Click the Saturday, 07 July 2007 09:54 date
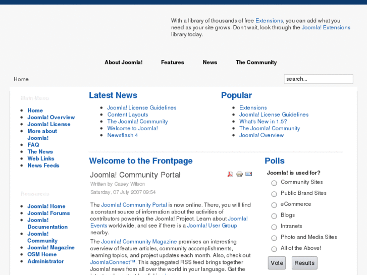 pos(123,192)
